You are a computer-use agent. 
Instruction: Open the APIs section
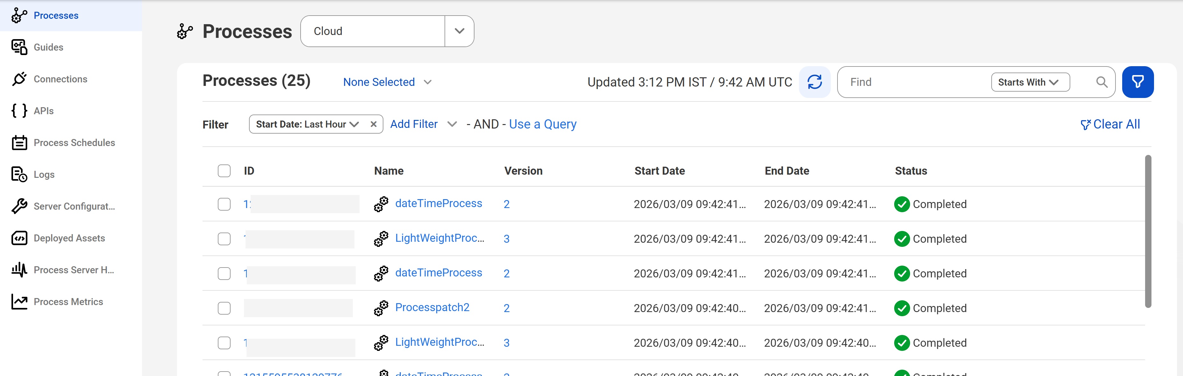pyautogui.click(x=44, y=111)
